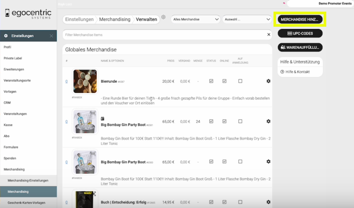
Task: Open Kasse settings
Action: (8, 125)
